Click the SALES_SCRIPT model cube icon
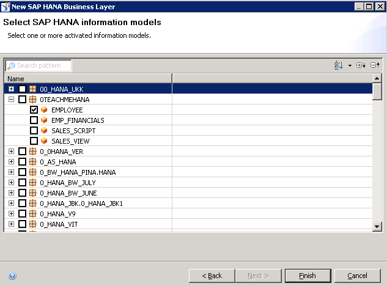The height and width of the screenshot is (286, 387). [x=44, y=131]
